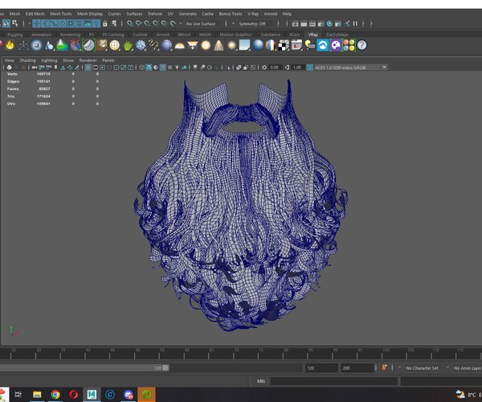Expand the arrow left of No Live Surface
Image resolution: width=482 pixels, height=402 pixels.
pos(181,23)
